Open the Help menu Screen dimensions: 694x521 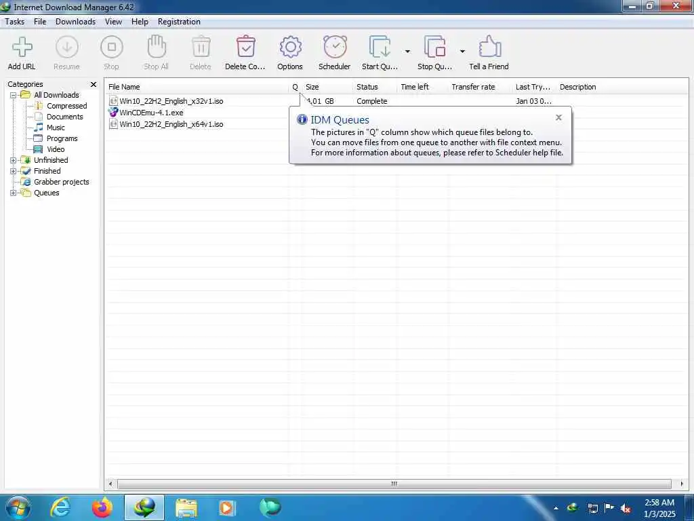[140, 22]
